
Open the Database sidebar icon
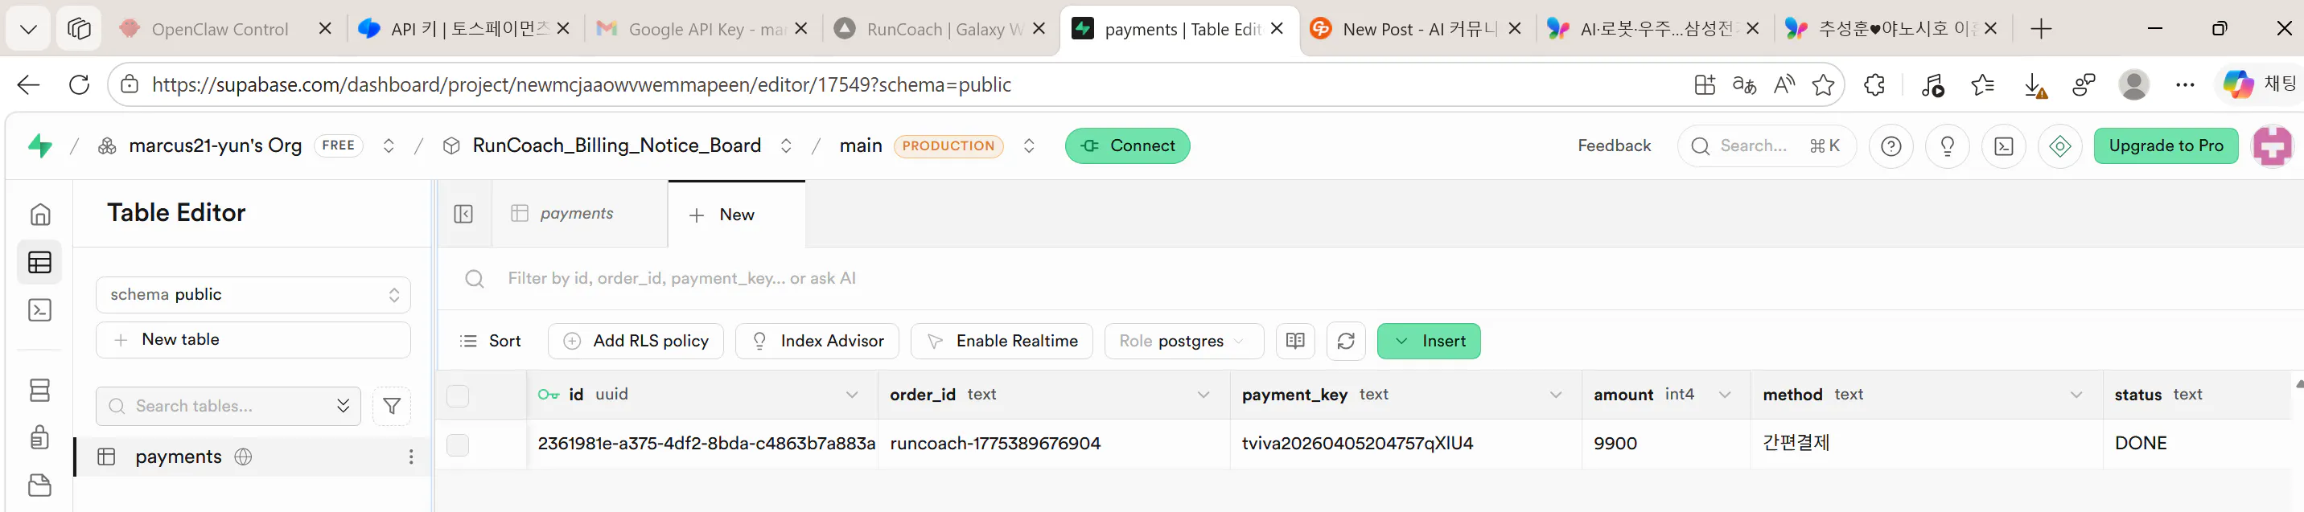[x=40, y=391]
